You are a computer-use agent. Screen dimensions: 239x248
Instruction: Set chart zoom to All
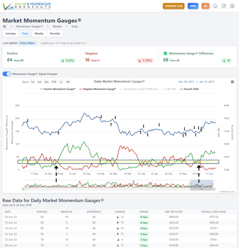click(68, 82)
